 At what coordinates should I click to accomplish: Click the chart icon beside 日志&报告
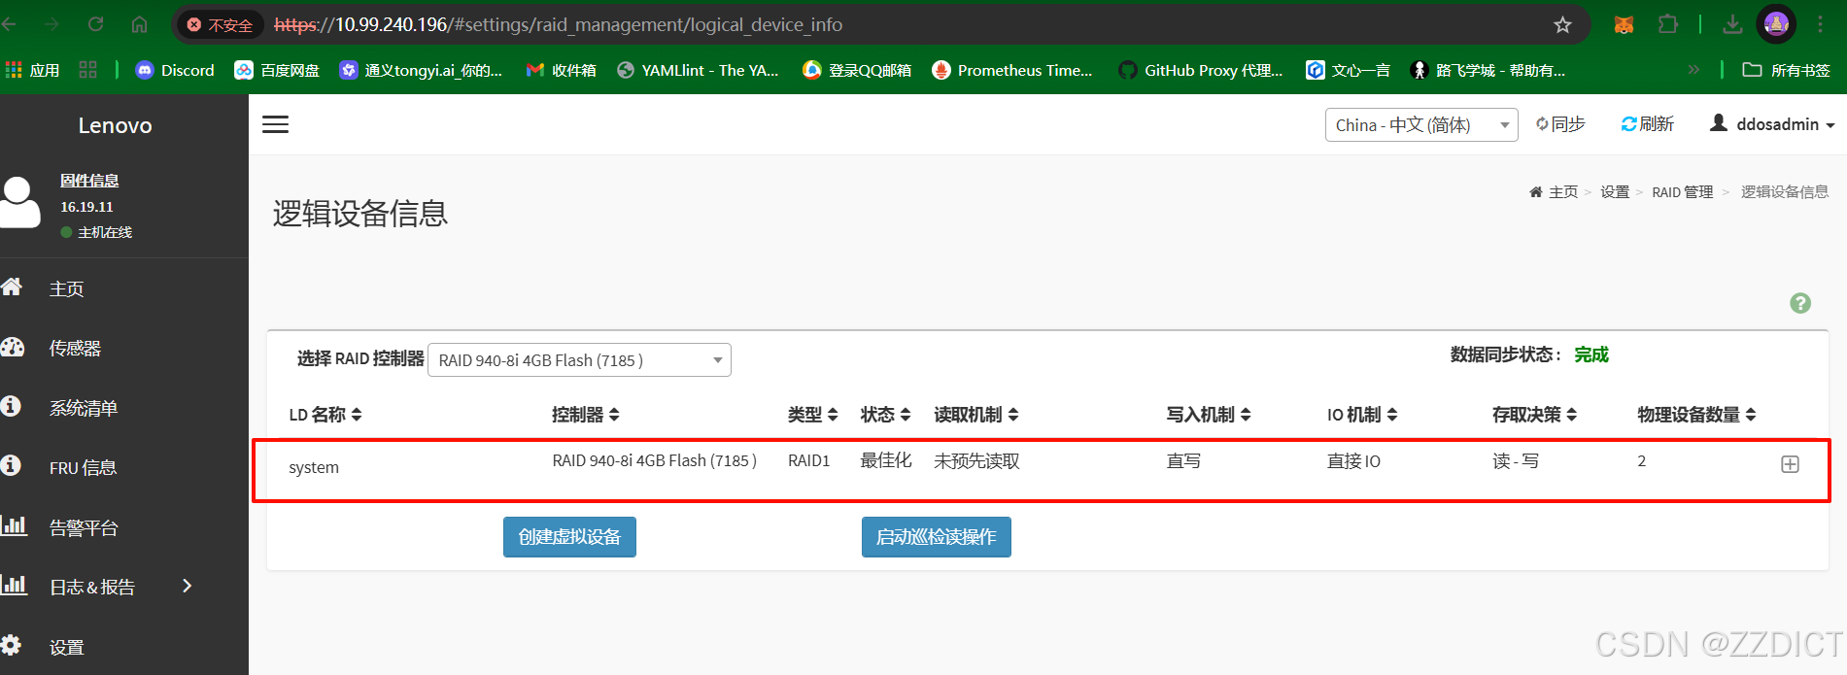click(14, 585)
